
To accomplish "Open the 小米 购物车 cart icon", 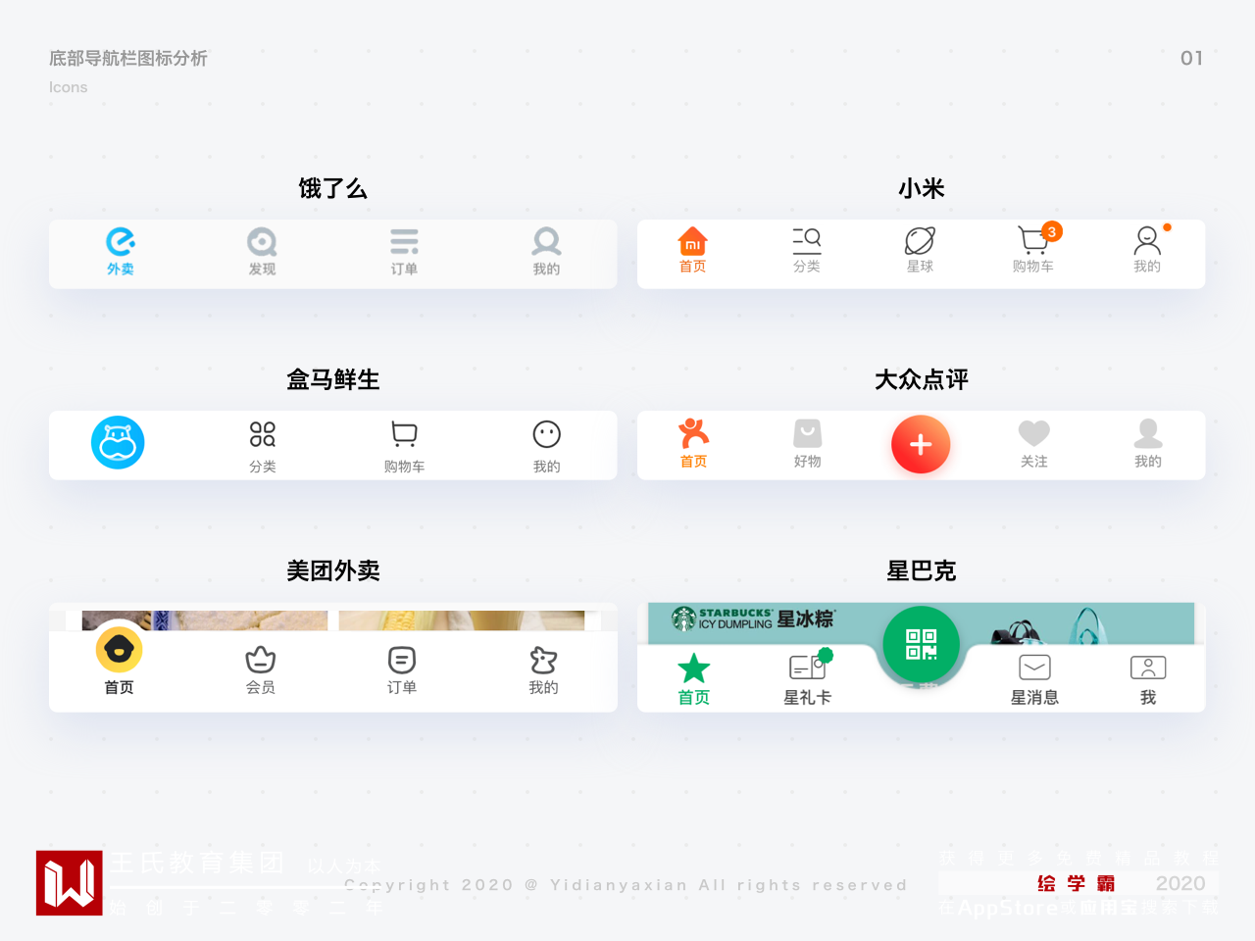I will coord(1033,240).
